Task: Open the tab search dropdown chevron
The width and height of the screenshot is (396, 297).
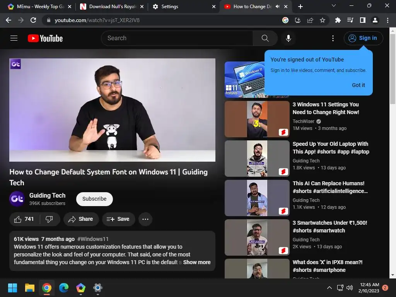Action: 334,5
